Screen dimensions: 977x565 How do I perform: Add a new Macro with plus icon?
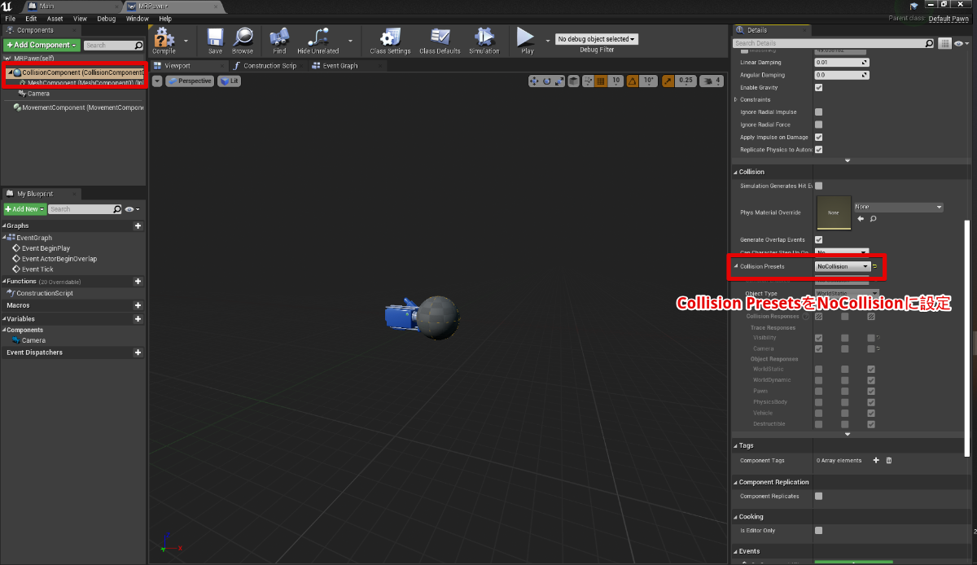[138, 305]
